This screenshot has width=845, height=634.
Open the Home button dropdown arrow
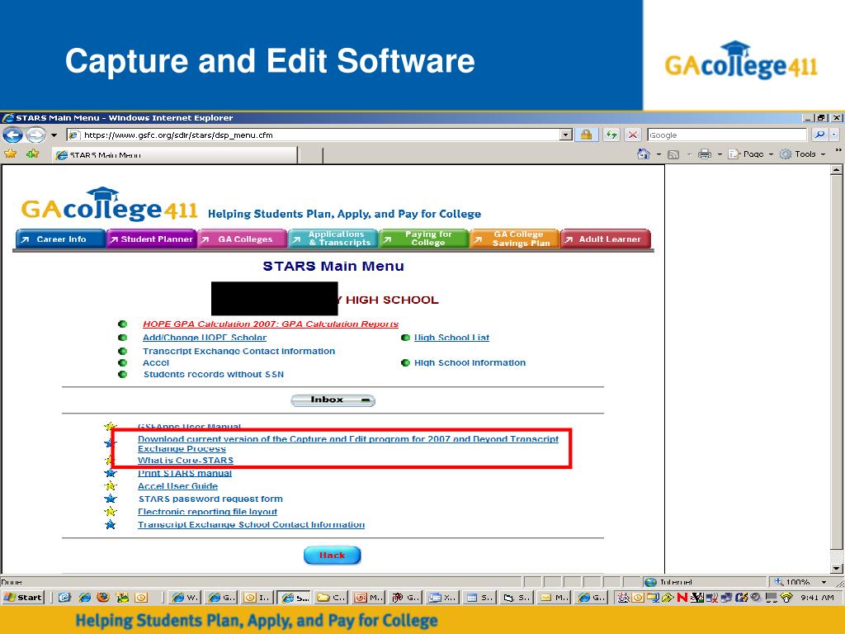pos(659,154)
